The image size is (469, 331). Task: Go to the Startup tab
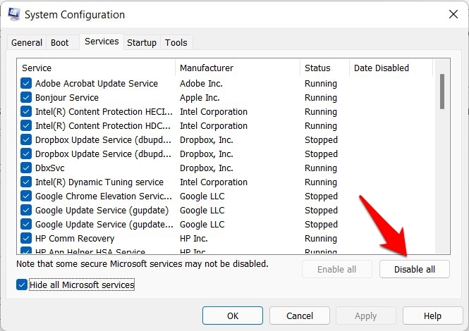tap(142, 43)
